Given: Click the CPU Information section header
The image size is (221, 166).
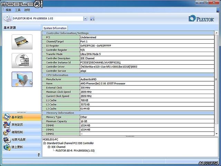Looking at the screenshot, I should tap(128, 75).
